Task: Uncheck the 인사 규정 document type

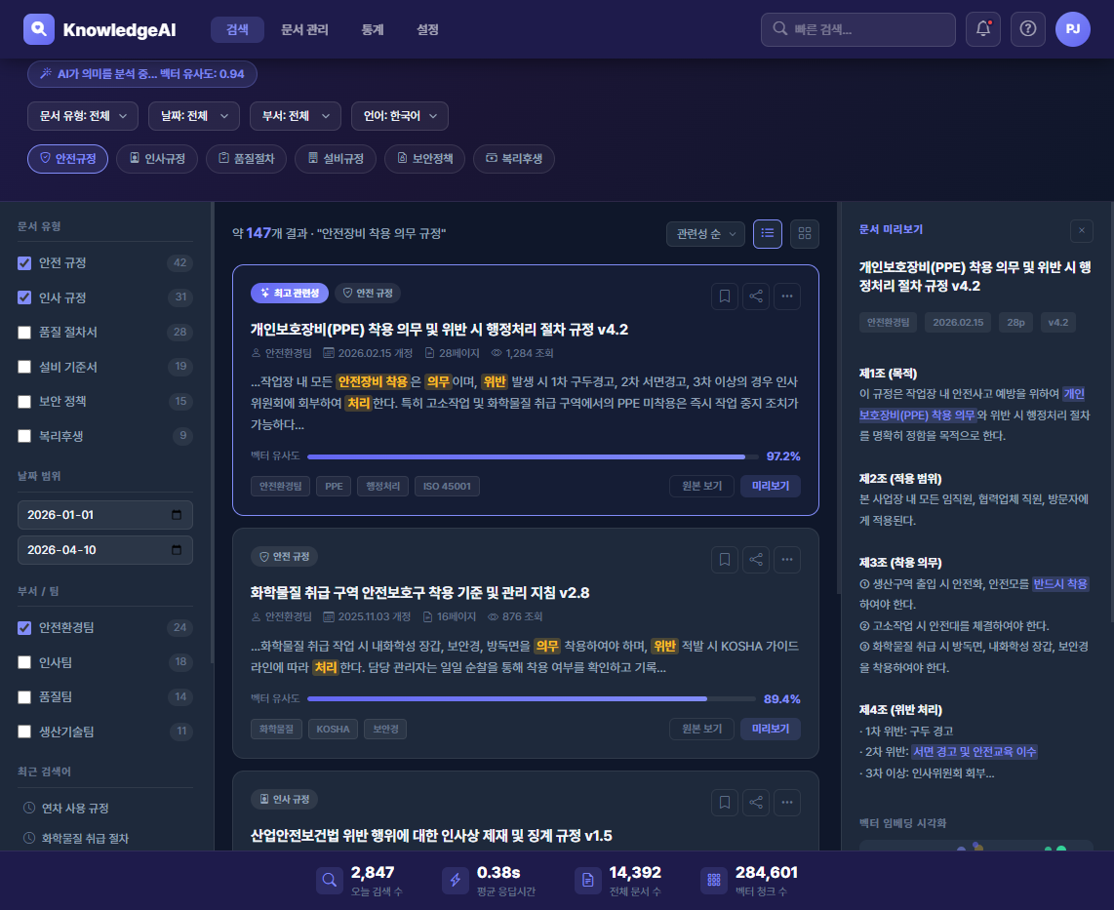Action: click(24, 297)
